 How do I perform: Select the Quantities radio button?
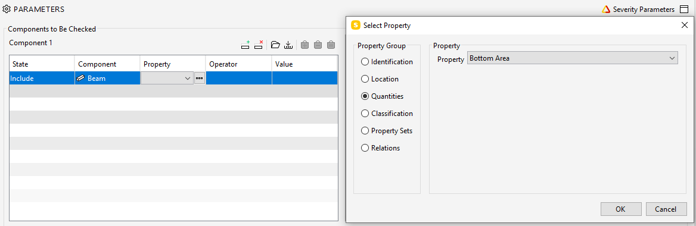click(365, 96)
